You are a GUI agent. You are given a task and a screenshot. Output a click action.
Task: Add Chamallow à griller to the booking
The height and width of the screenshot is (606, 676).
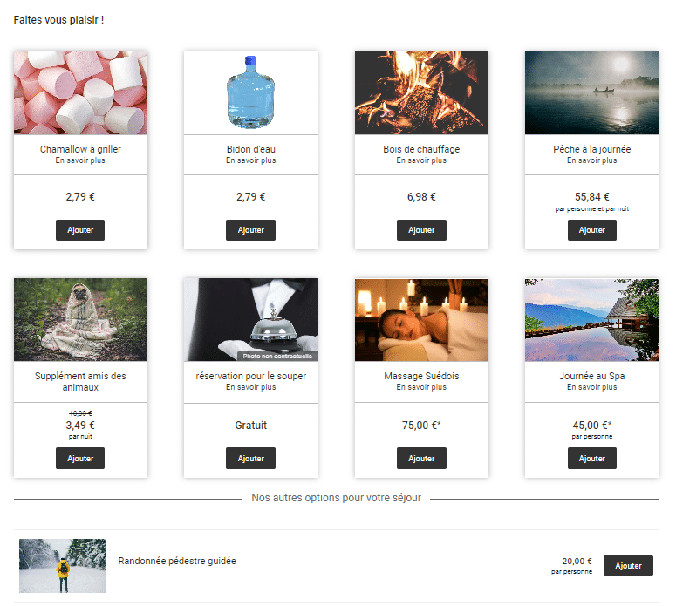[x=80, y=230]
